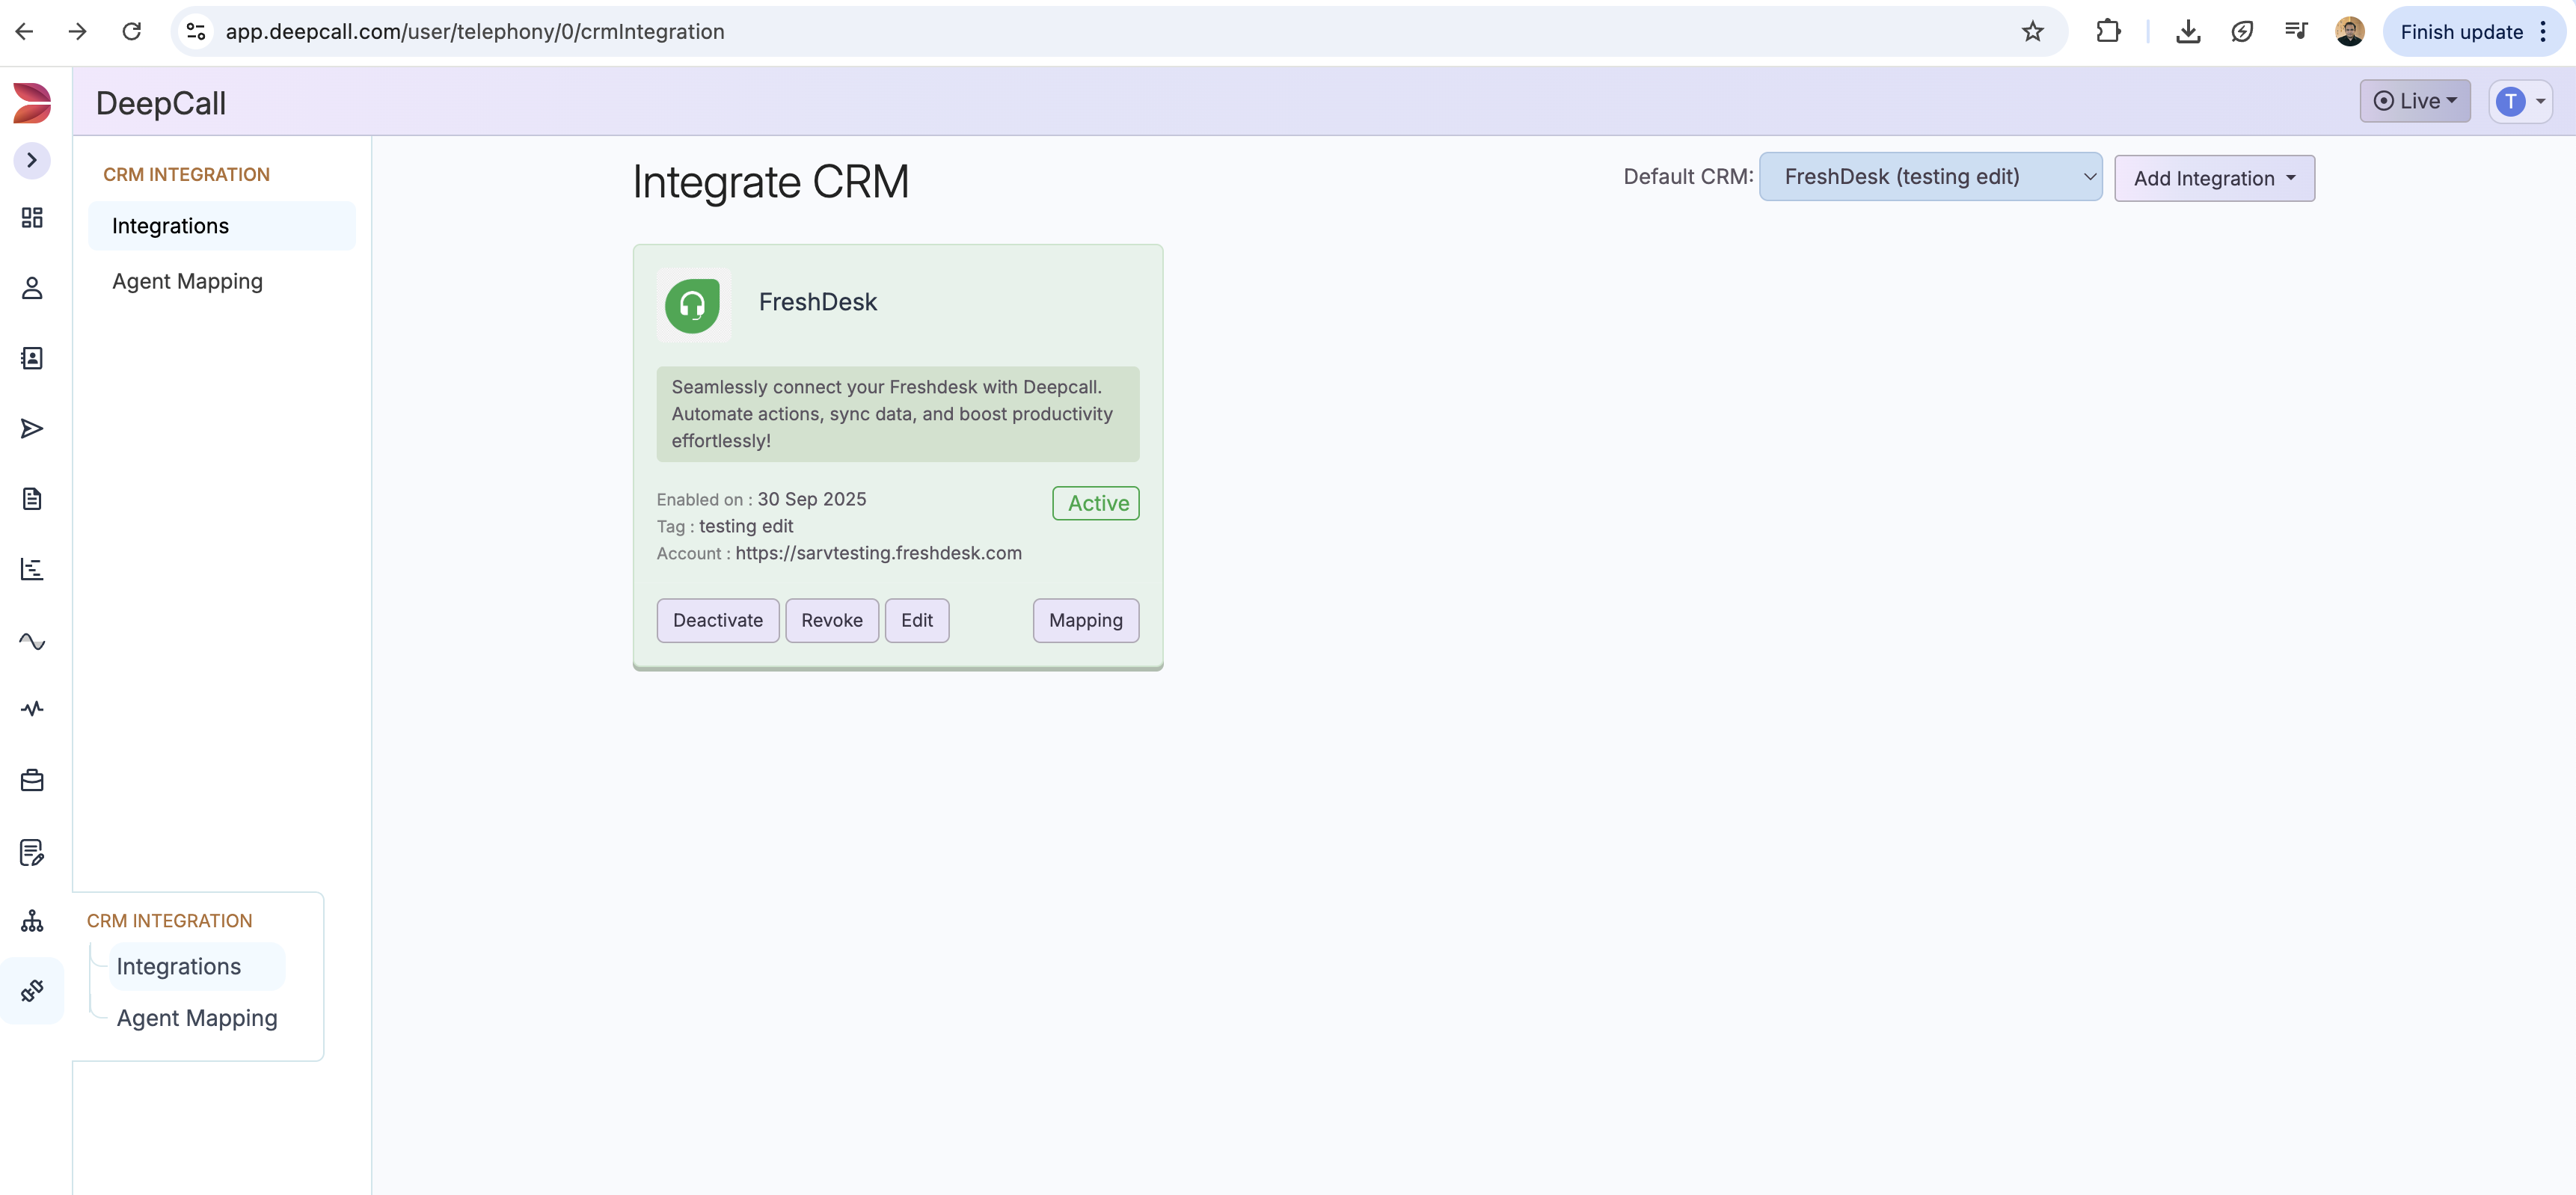This screenshot has width=2576, height=1195.
Task: Click the Revoke button
Action: click(831, 621)
